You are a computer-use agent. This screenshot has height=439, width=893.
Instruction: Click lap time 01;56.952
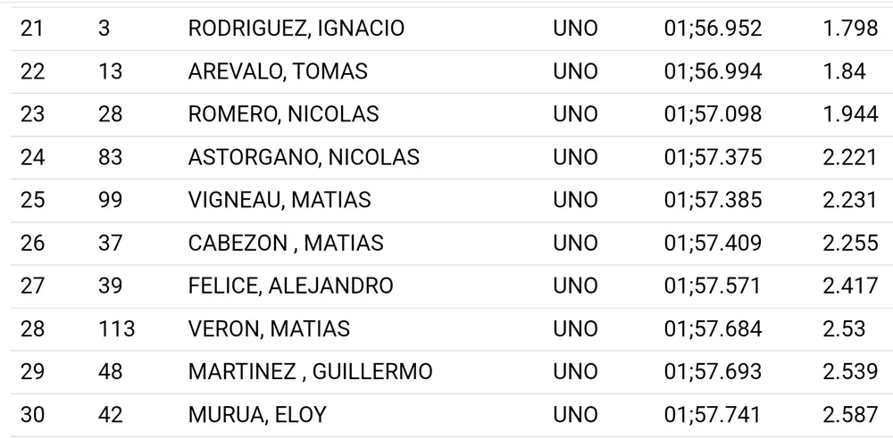point(713,29)
